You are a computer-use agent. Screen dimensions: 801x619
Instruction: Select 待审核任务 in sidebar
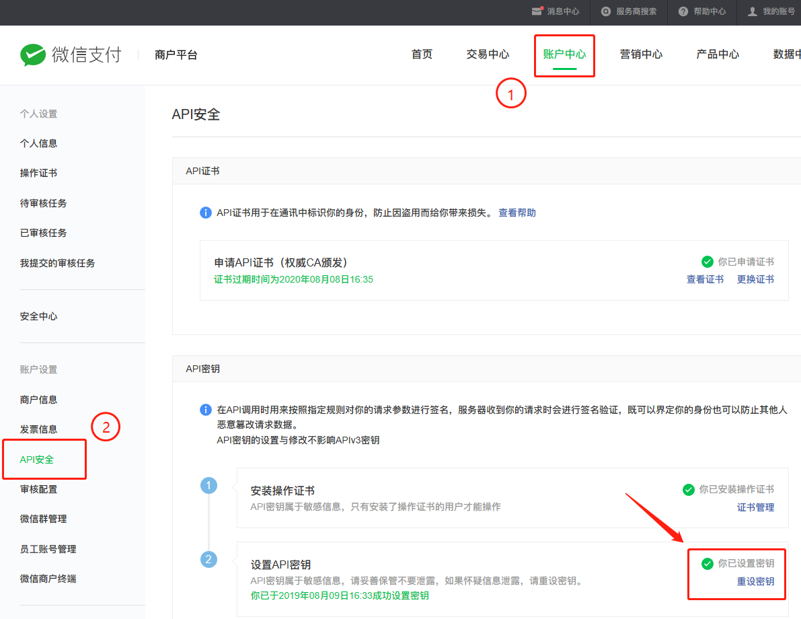44,203
